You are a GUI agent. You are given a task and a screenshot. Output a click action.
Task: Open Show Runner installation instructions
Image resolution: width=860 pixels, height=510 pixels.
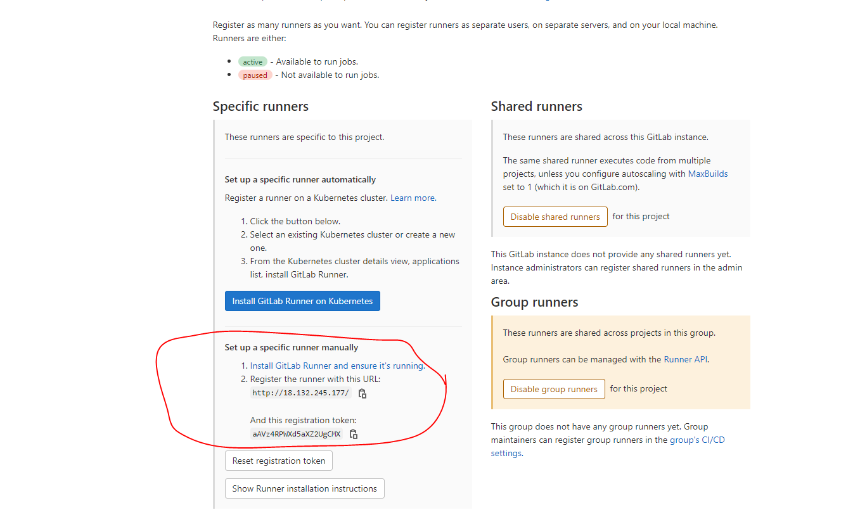tap(305, 488)
